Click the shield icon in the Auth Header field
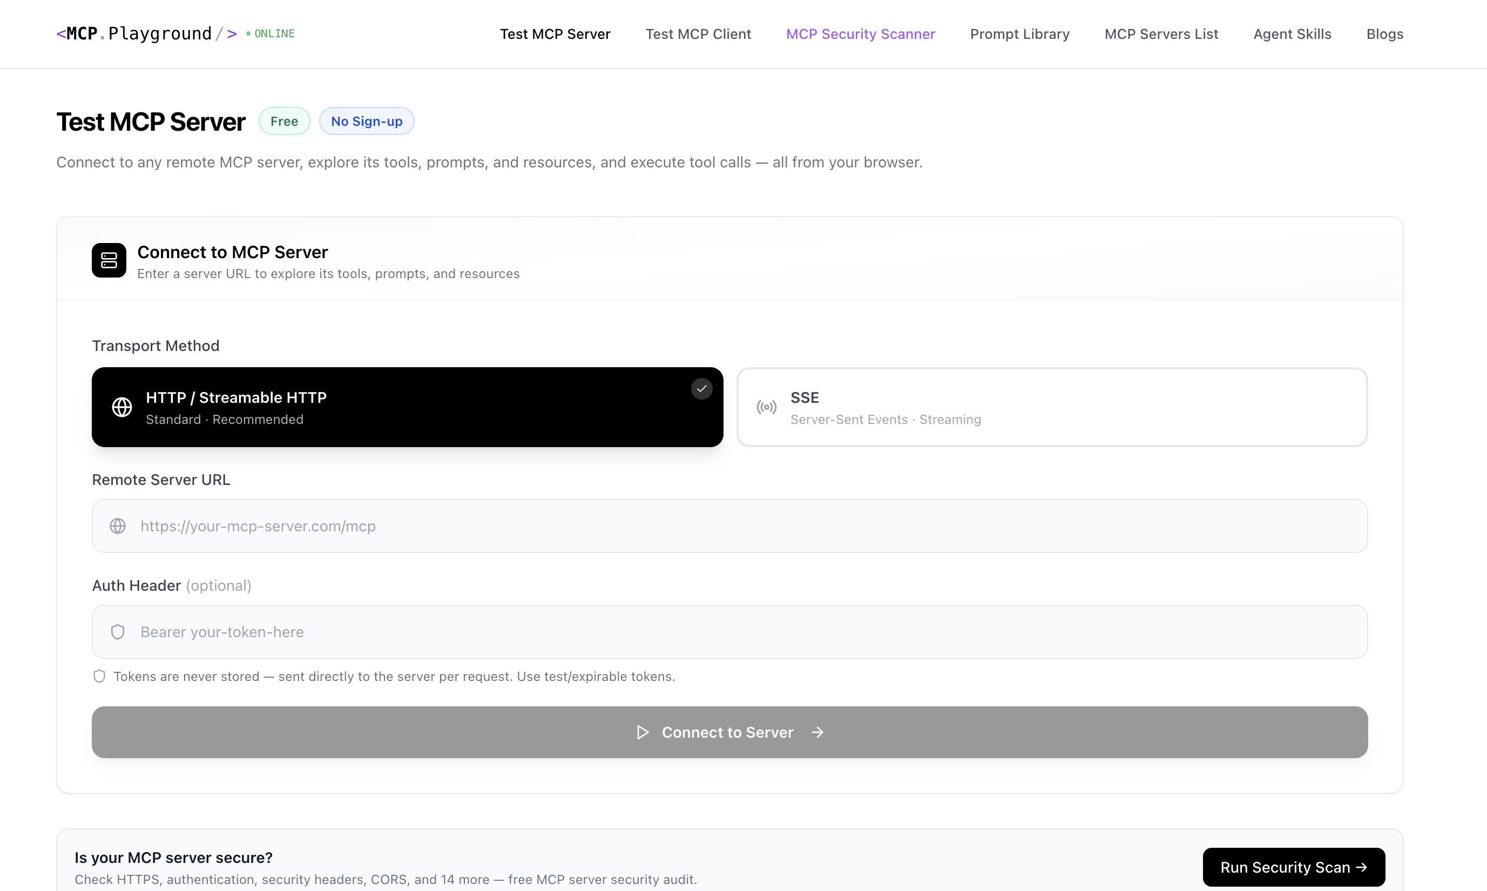Screen dimensions: 1487x891 (x=117, y=632)
